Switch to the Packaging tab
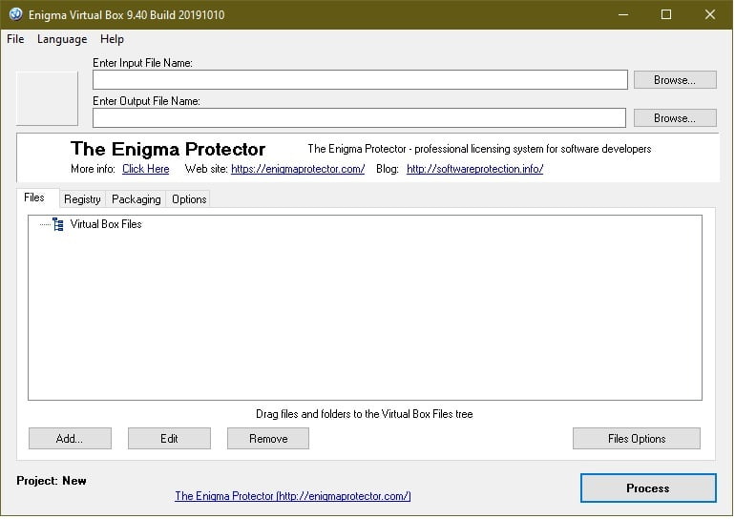Viewport: 735px width, 519px height. click(136, 199)
